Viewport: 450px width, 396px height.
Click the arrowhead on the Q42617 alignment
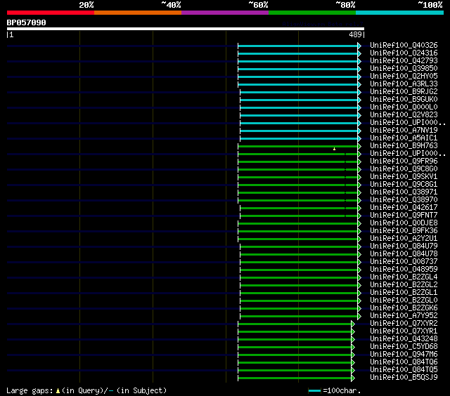point(359,208)
